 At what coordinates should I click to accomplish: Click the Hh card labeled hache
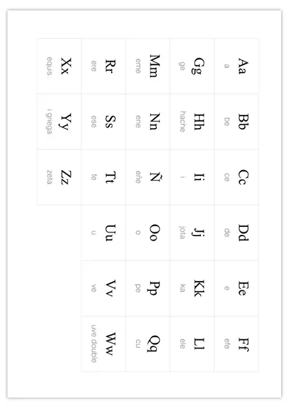[192, 122]
